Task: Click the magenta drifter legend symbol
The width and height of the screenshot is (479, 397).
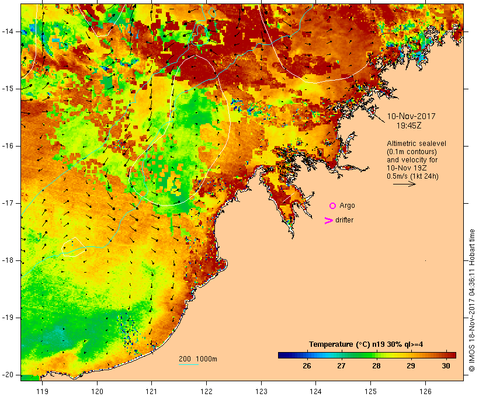Action: pos(329,221)
